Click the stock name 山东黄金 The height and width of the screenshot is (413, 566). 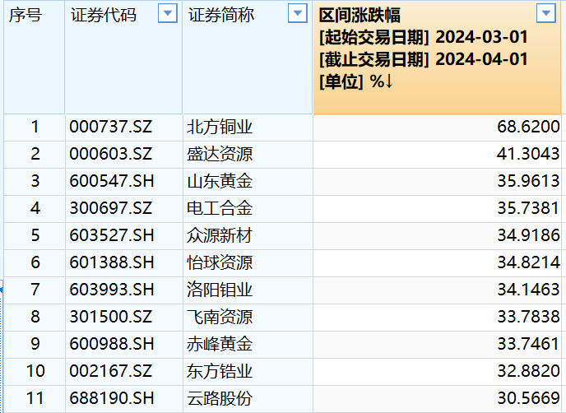click(x=220, y=181)
